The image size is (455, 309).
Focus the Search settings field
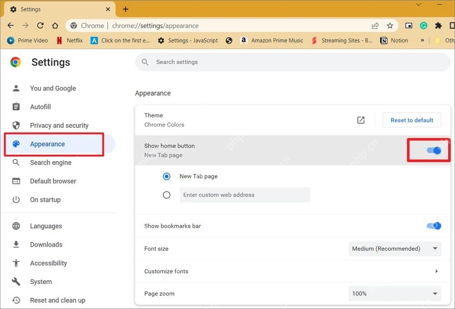coord(293,62)
